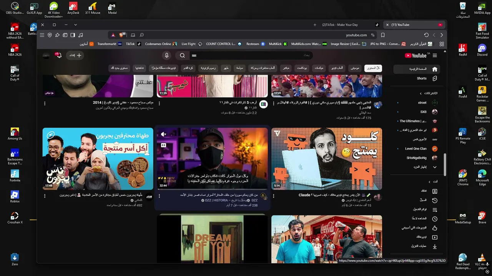Click the YouTube search magnifier button
Image resolution: width=492 pixels, height=276 pixels.
pyautogui.click(x=183, y=55)
